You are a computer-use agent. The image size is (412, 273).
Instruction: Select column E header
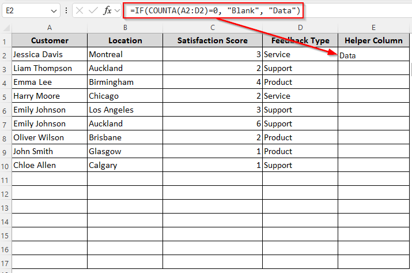(373, 28)
